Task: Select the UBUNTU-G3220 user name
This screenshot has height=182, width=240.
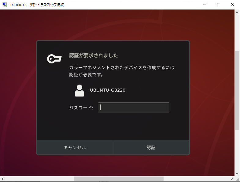Action: click(x=108, y=90)
